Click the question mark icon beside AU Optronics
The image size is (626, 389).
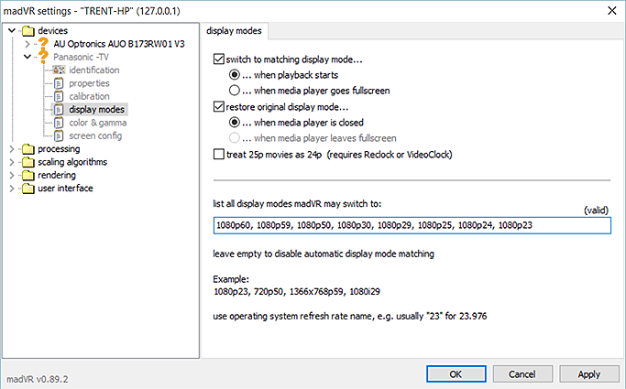[x=43, y=43]
